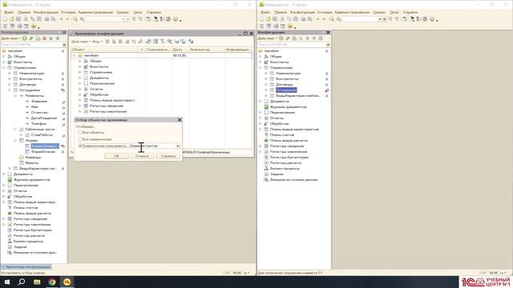Click Справка in the repository filter dialog
The image size is (513, 288).
[x=168, y=156]
